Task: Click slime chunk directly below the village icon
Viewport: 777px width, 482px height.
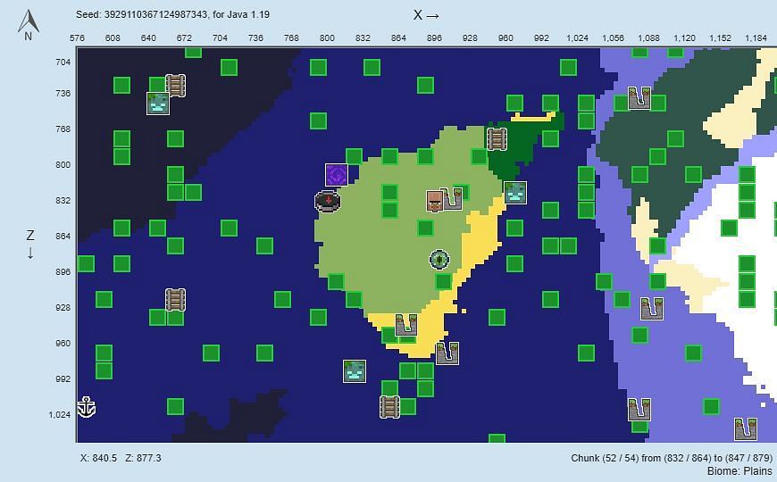Action: [425, 228]
